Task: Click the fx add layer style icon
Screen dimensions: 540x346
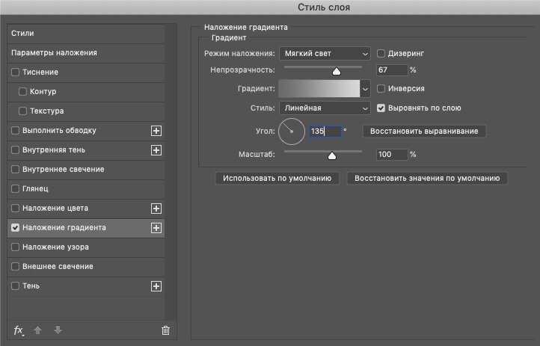Action: tap(19, 330)
